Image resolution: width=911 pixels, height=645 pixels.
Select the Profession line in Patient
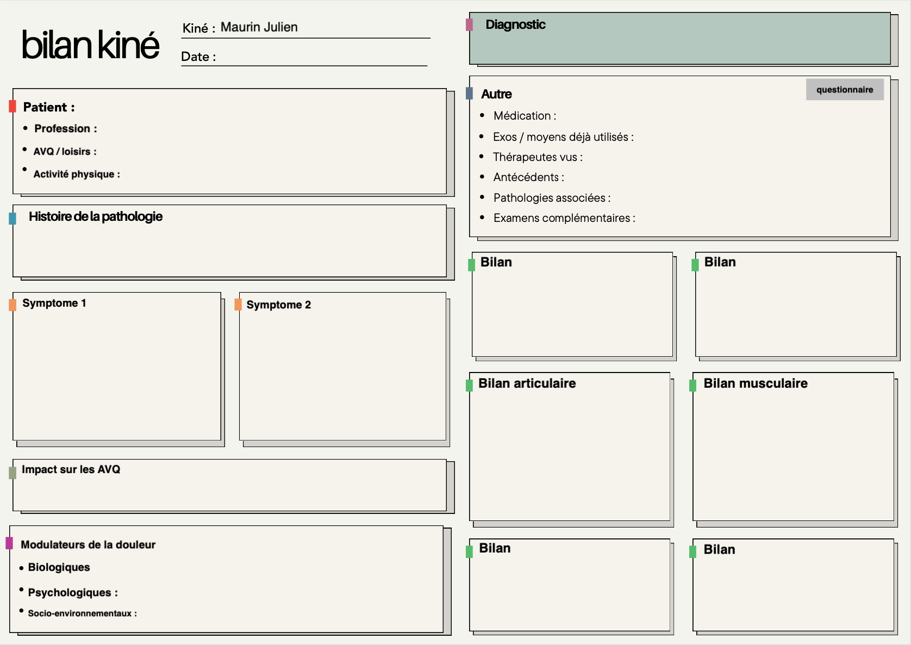click(65, 129)
